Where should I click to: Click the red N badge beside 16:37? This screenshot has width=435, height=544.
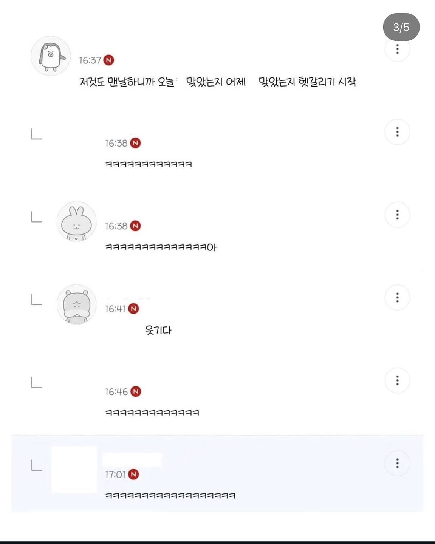[x=109, y=60]
